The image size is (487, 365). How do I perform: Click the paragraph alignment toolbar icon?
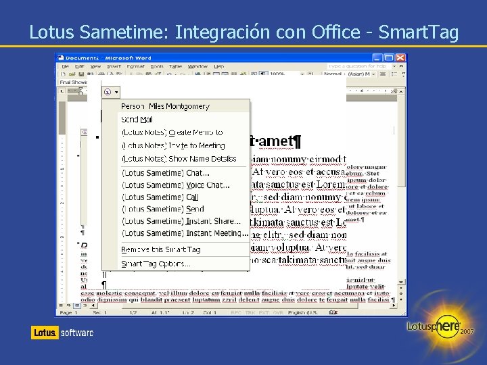click(x=383, y=74)
